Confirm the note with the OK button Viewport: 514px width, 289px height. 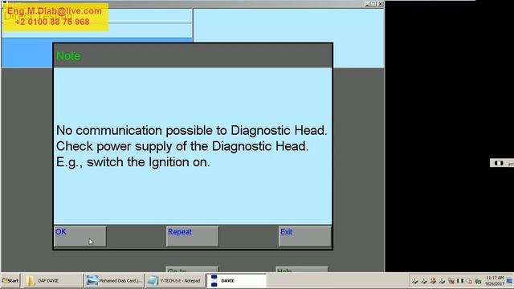[x=80, y=236]
